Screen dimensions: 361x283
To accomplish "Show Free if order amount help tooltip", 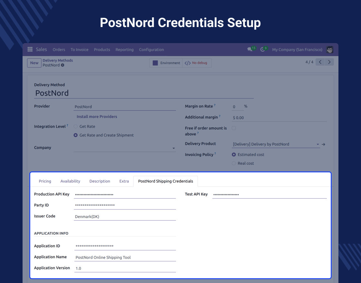I will coord(198,133).
